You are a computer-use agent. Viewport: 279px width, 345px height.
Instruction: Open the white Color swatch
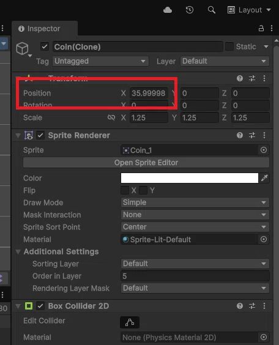tap(190, 178)
